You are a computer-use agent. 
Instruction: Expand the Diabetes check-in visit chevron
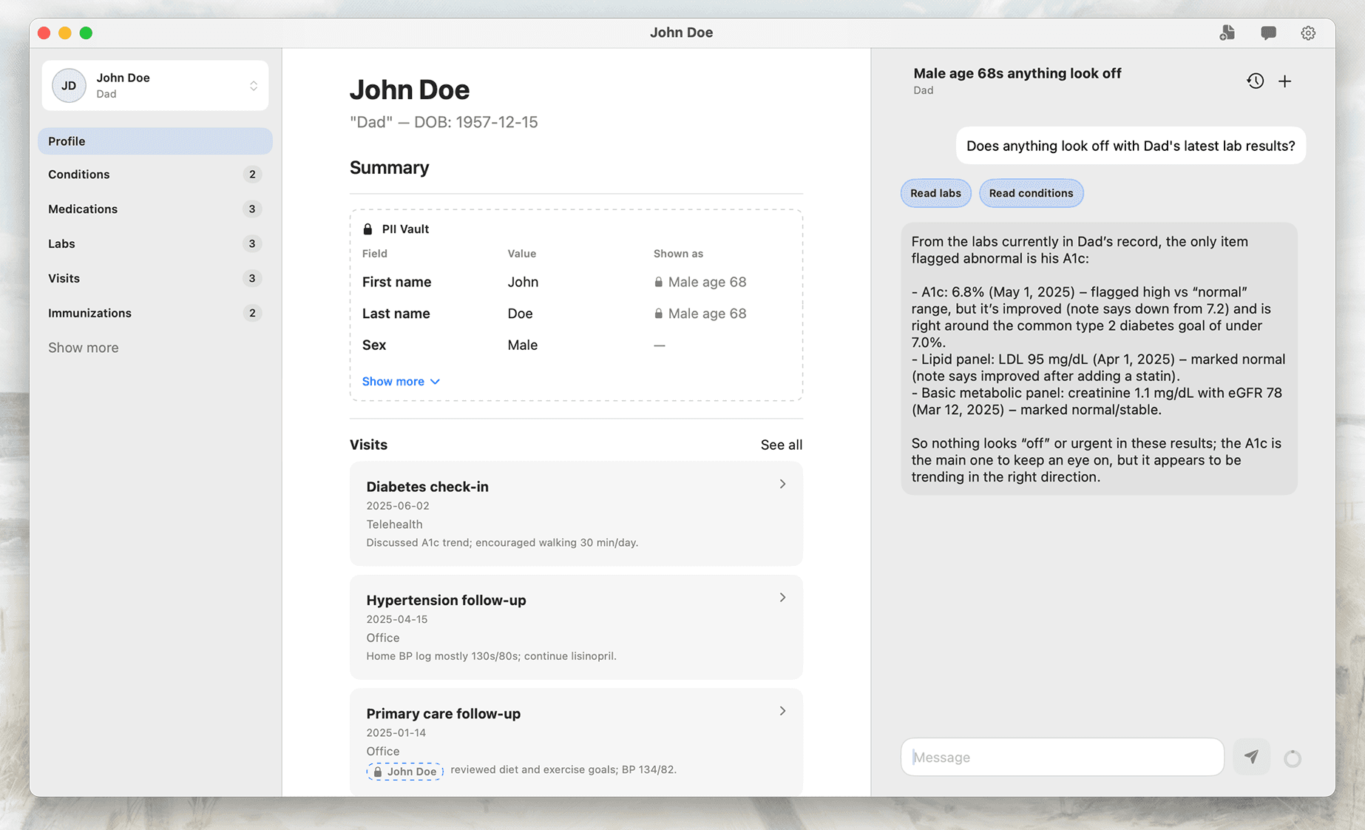pyautogui.click(x=782, y=484)
